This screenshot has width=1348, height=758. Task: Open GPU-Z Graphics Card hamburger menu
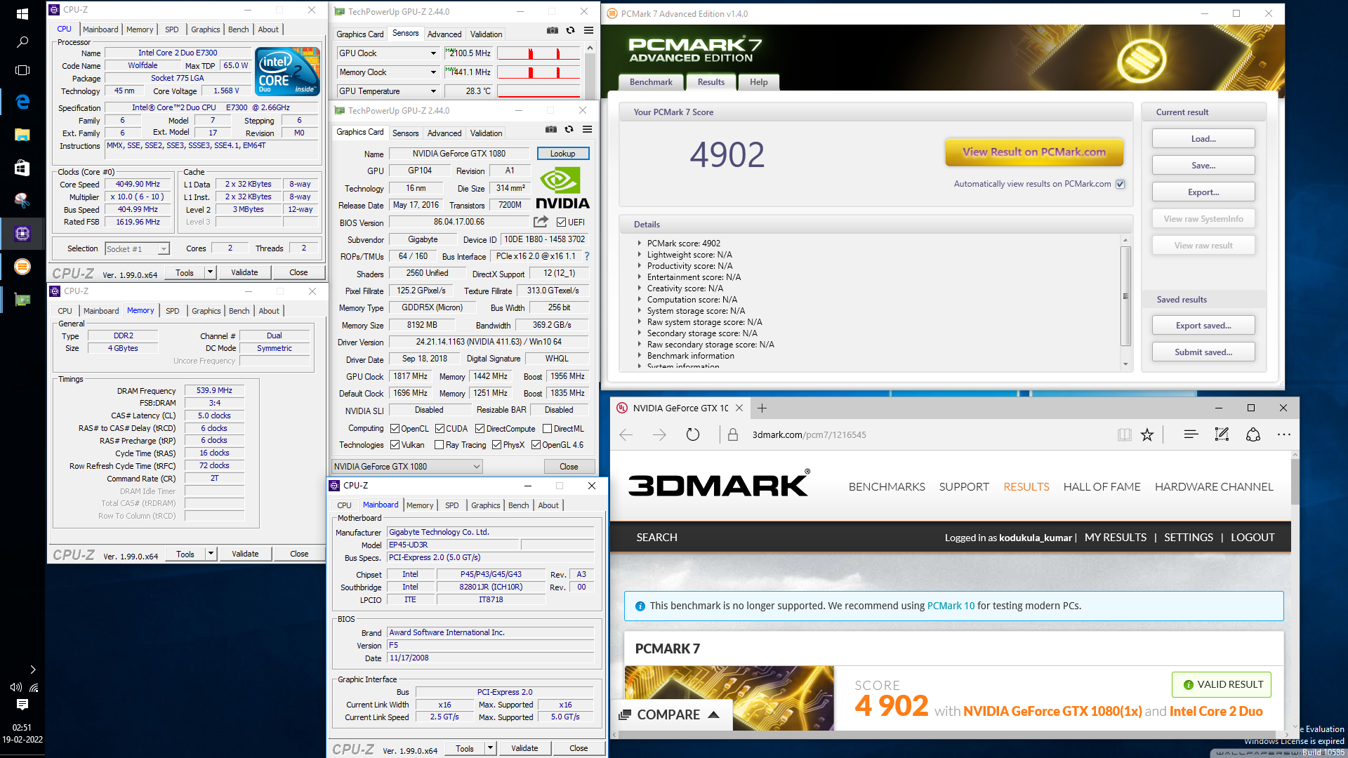click(x=588, y=130)
